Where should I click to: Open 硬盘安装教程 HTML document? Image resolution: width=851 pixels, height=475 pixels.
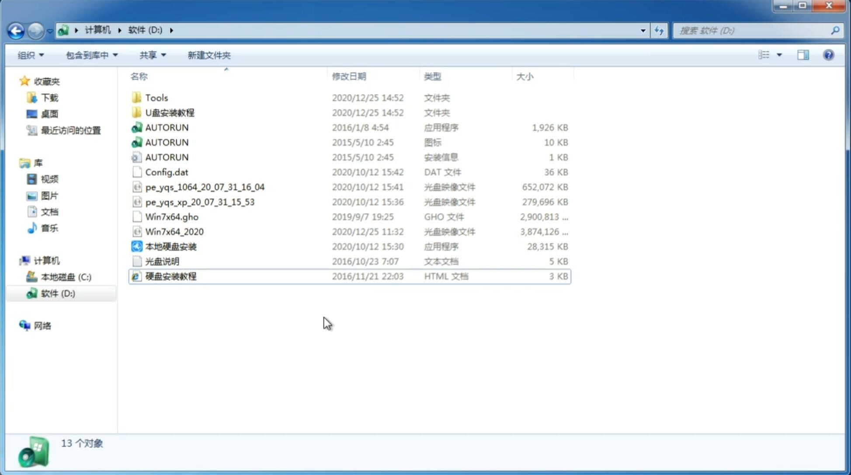pos(170,276)
